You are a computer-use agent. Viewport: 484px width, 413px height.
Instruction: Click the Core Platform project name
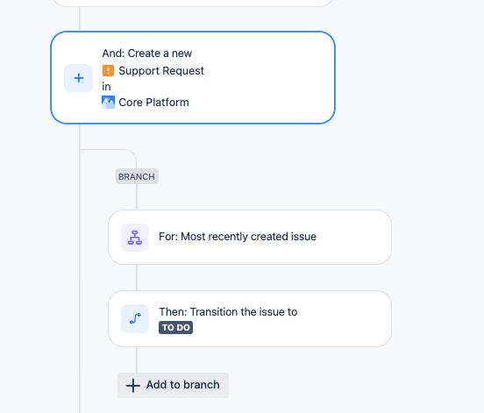153,103
